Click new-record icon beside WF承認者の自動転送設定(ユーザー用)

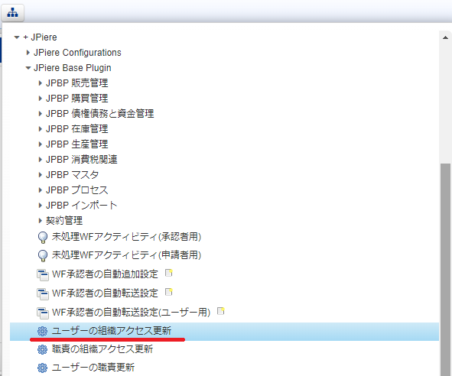(x=221, y=311)
